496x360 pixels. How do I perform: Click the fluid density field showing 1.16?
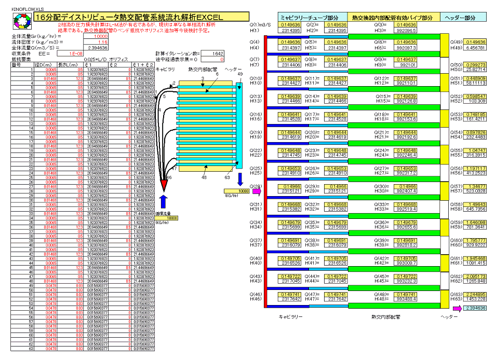click(94, 42)
